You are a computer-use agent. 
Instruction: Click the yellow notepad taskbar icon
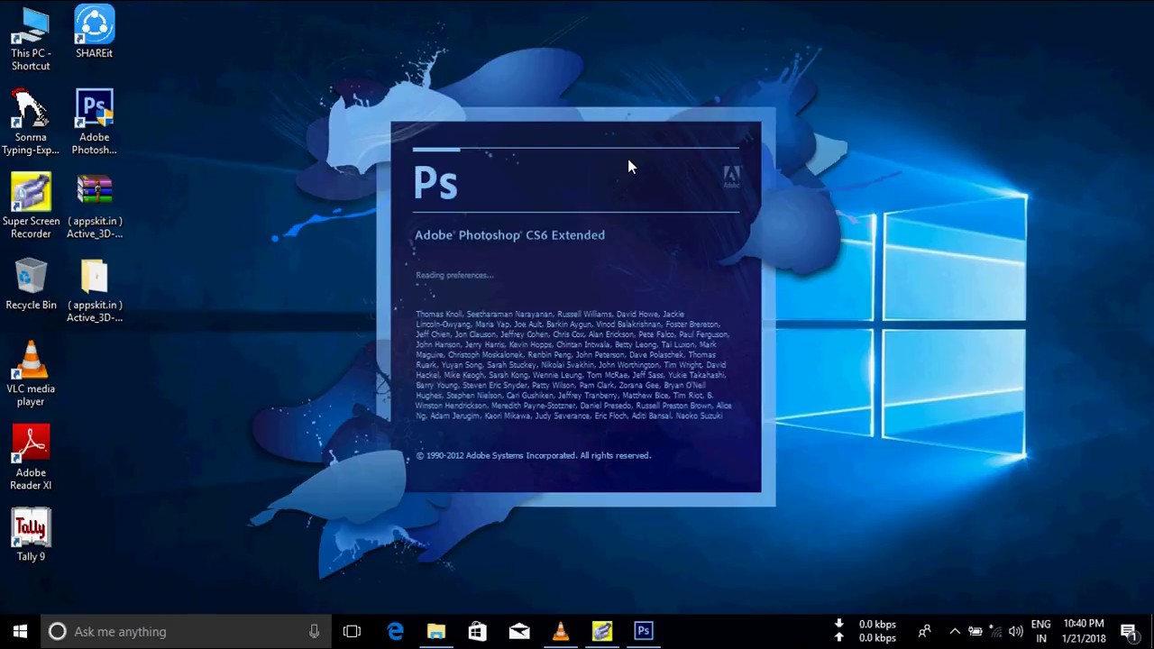tap(602, 631)
